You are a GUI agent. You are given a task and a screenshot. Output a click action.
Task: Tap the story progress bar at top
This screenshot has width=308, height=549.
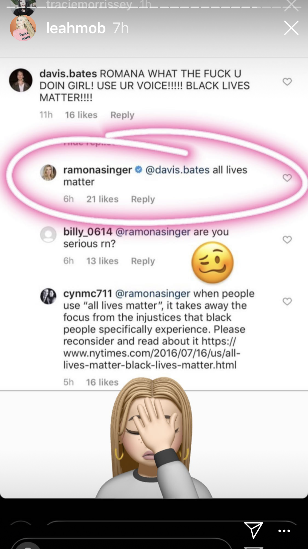[x=154, y=7]
